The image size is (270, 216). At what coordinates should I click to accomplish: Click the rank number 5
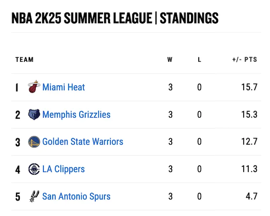18,197
